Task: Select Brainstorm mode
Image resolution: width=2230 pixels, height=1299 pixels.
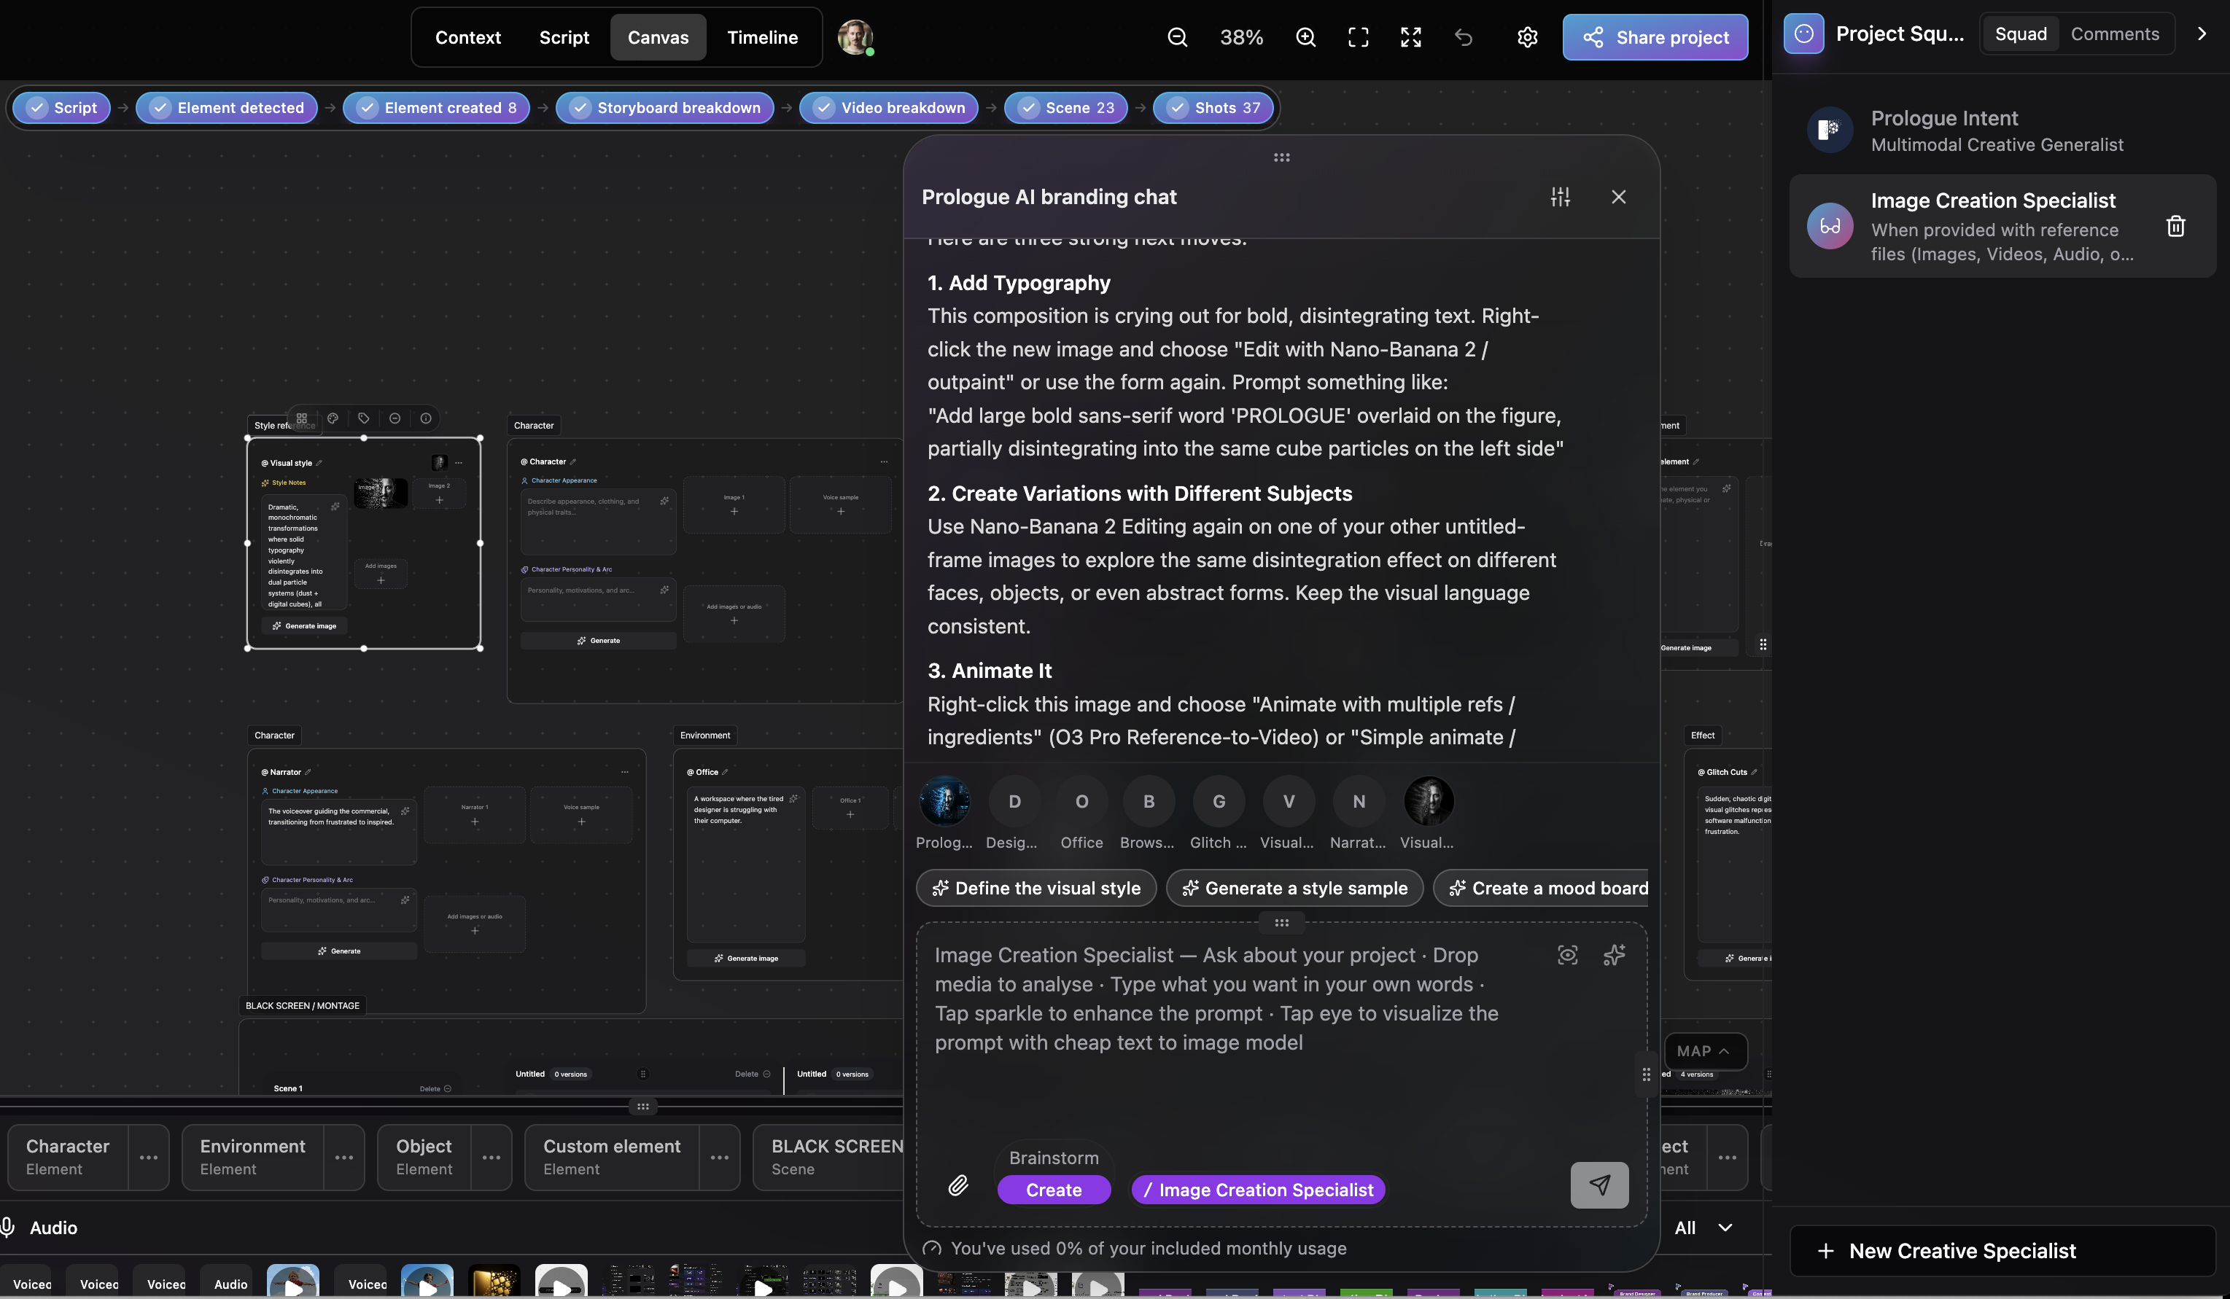Action: (1053, 1158)
